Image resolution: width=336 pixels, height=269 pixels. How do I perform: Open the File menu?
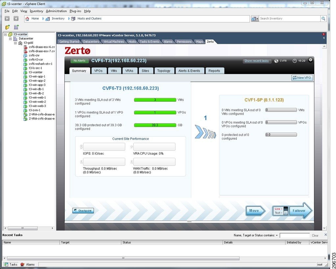7,11
